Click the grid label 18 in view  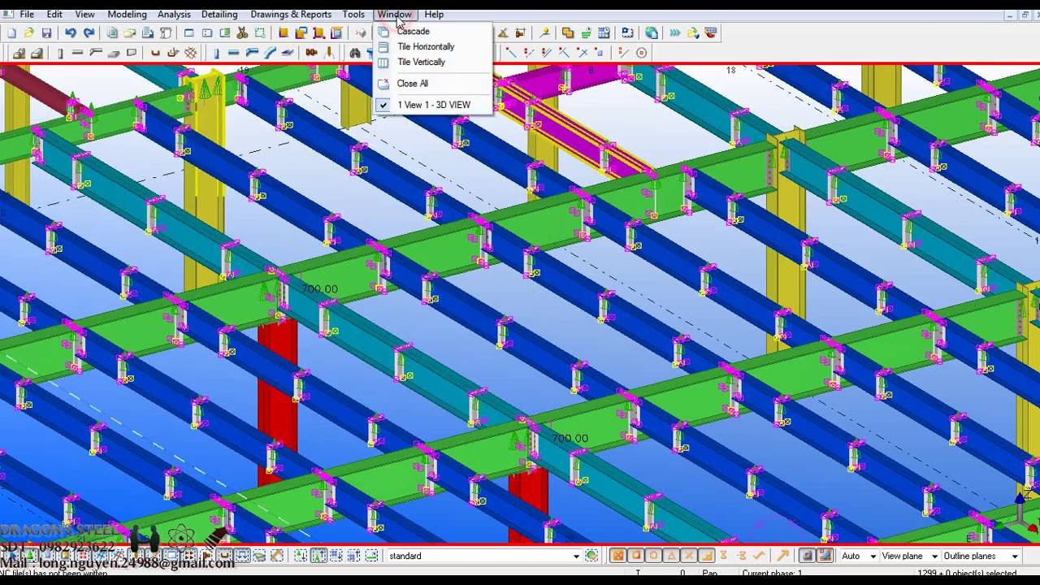[x=730, y=70]
